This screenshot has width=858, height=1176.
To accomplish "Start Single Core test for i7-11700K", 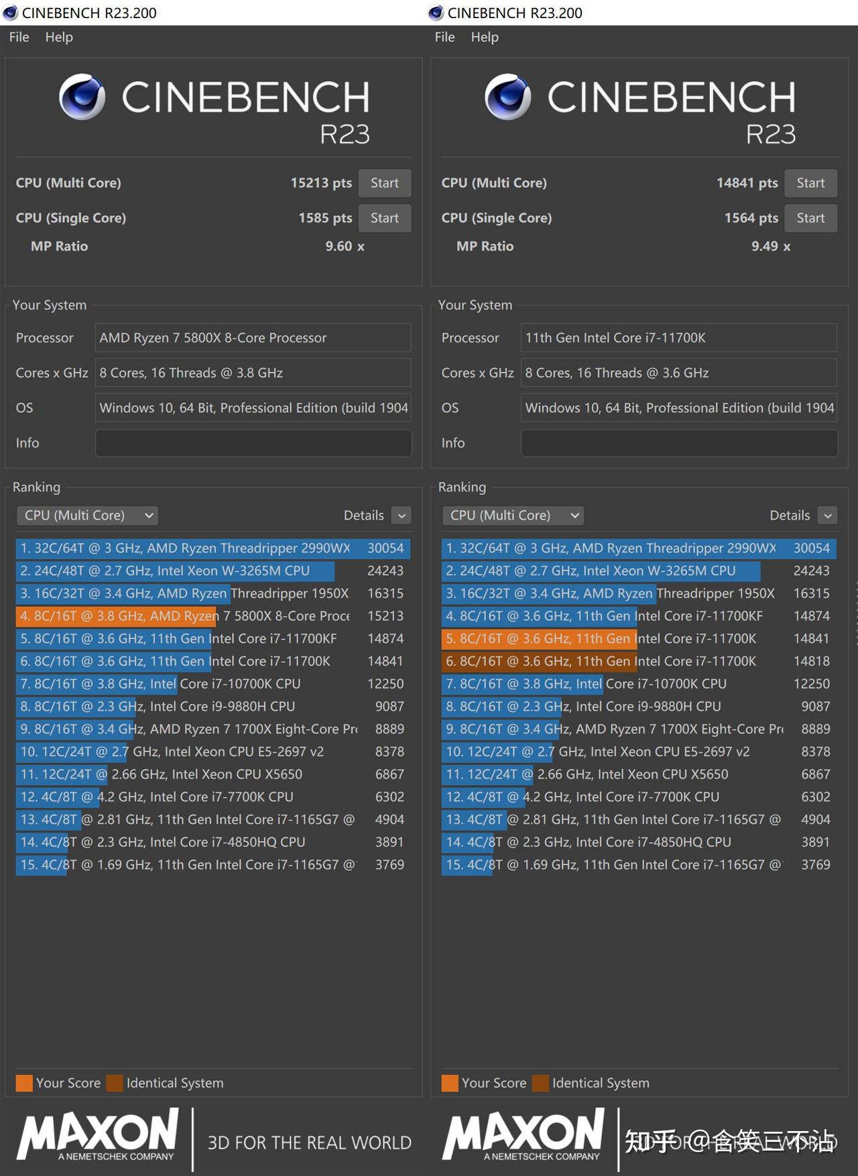I will 810,218.
